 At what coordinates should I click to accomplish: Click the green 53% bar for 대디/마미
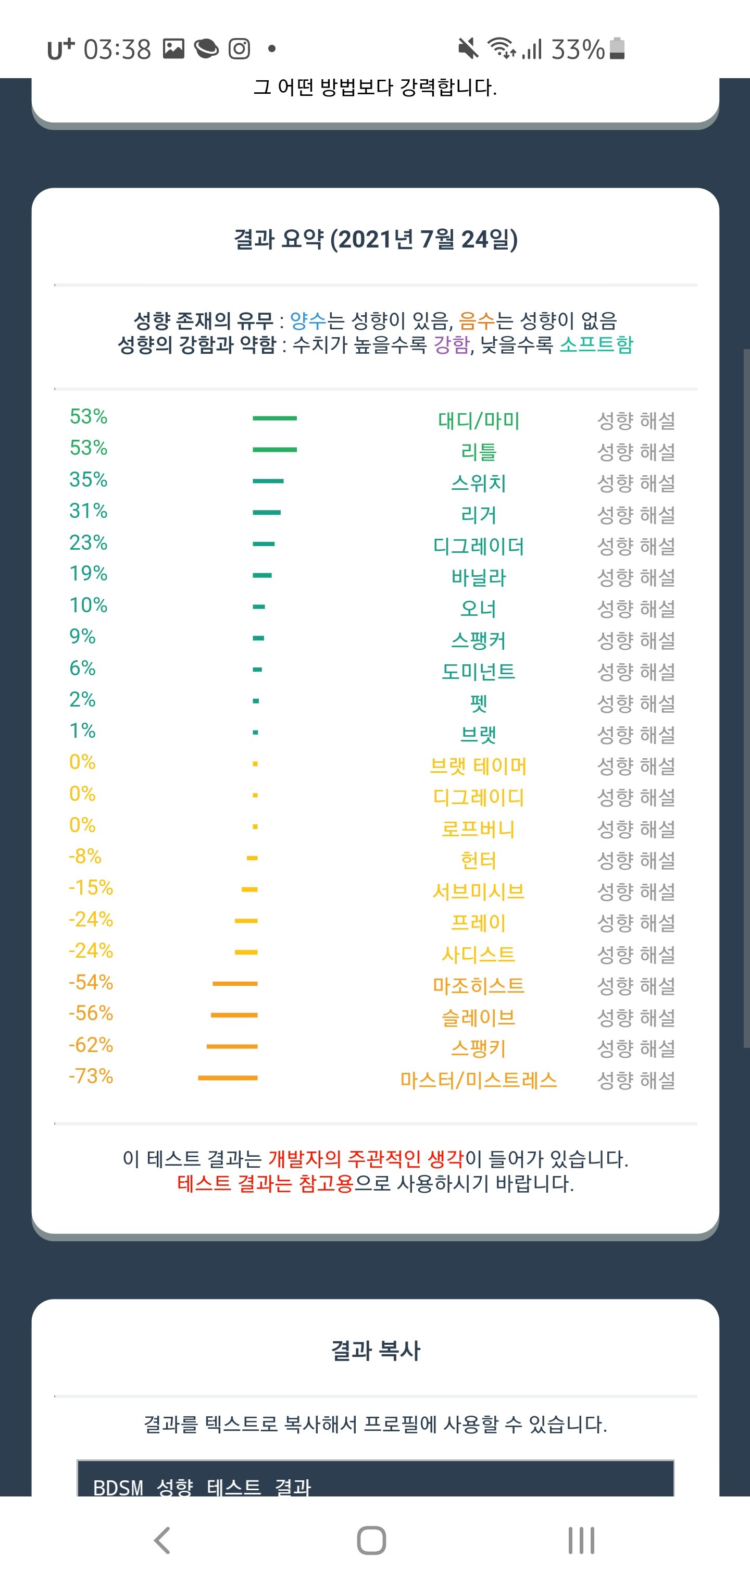coord(274,418)
